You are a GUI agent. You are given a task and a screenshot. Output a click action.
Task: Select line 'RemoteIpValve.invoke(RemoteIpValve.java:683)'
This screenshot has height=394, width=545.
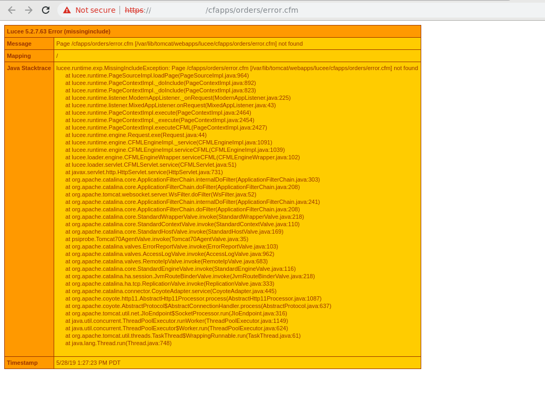click(x=166, y=261)
